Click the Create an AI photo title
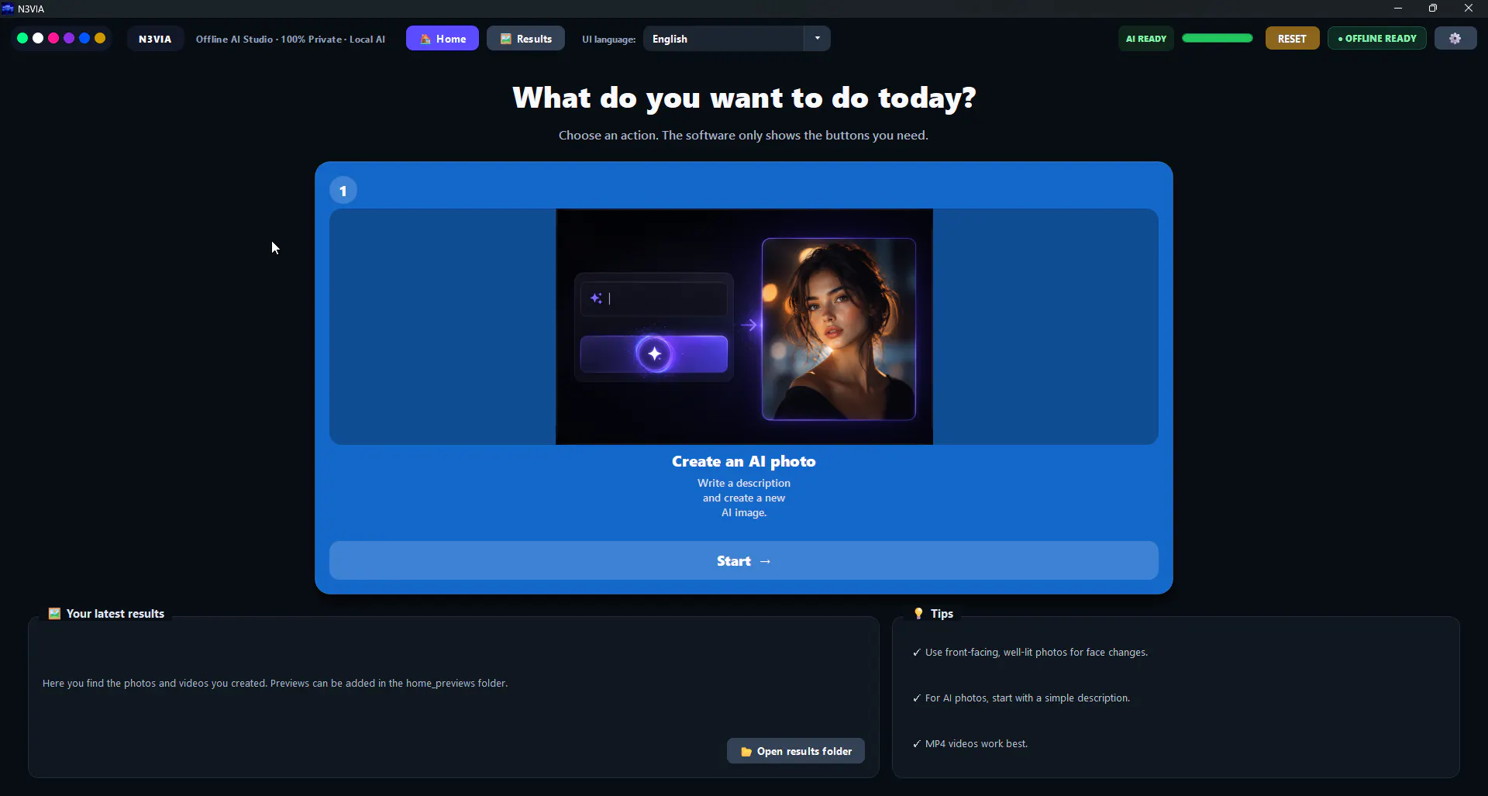The width and height of the screenshot is (1488, 796). [744, 461]
